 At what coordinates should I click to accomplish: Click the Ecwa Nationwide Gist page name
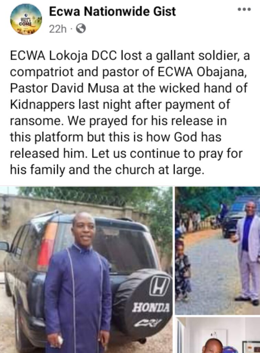pyautogui.click(x=112, y=11)
